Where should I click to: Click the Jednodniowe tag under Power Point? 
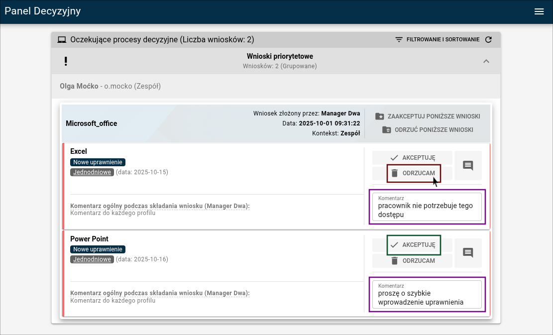coord(92,259)
